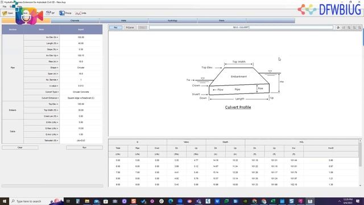Click the second icon in plot toolbar
The width and height of the screenshot is (364, 205).
344,27
